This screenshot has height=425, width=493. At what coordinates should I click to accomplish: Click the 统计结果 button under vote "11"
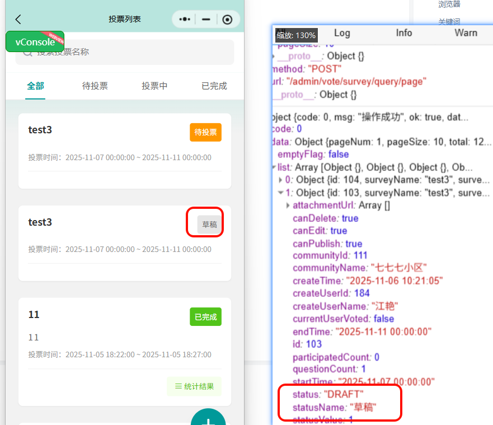194,386
